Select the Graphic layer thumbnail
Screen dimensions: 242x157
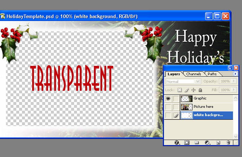pos(186,98)
